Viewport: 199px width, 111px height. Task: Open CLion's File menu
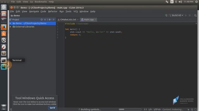click(12, 11)
